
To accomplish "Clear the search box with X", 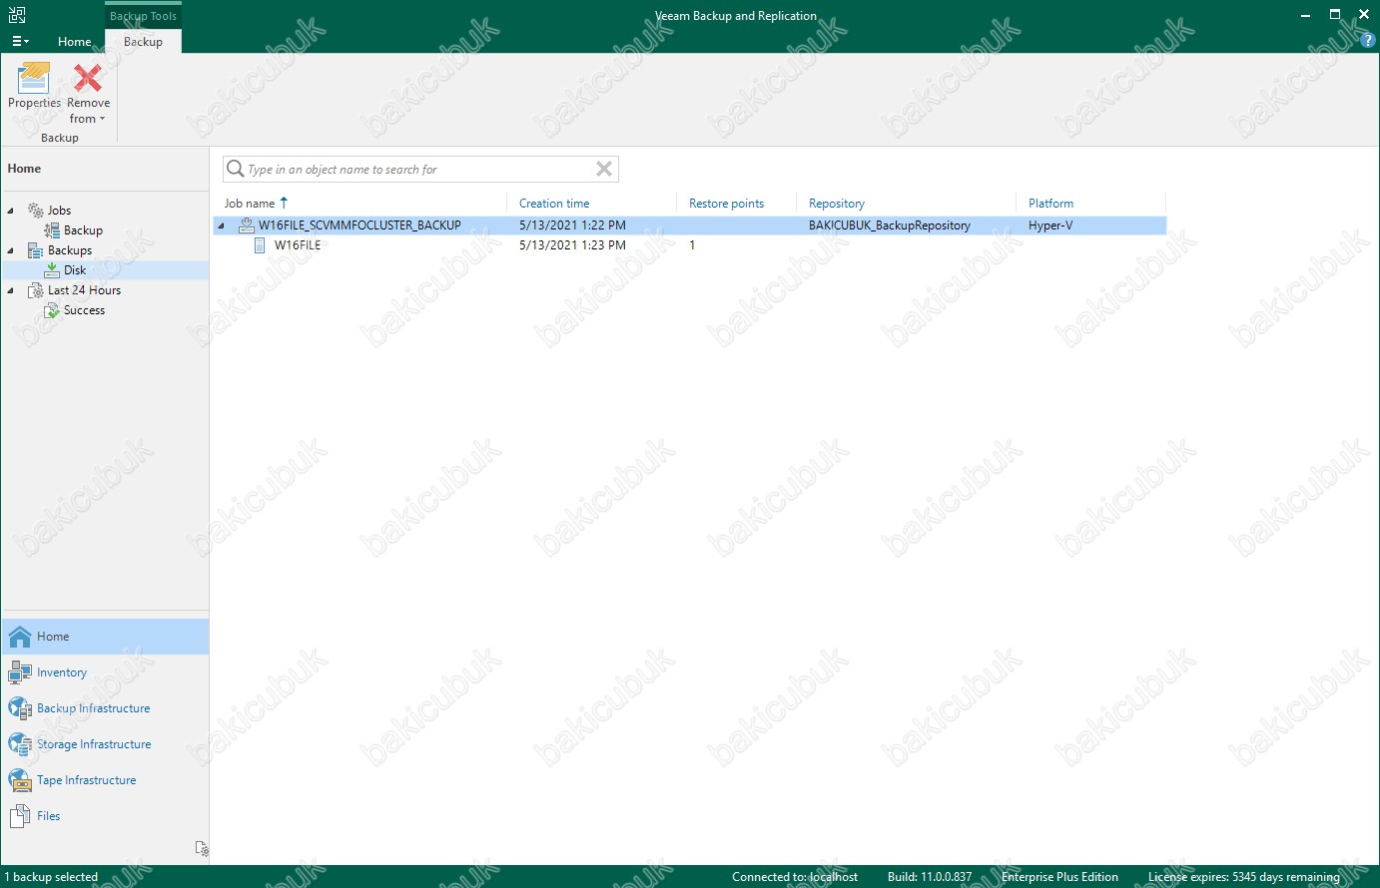I will [x=604, y=169].
